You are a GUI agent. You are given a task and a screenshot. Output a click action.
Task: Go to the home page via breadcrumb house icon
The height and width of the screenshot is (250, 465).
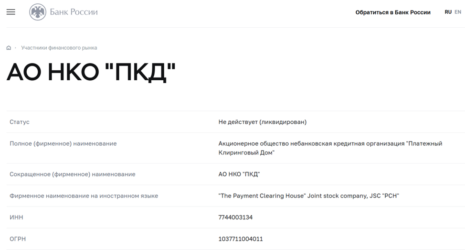(9, 48)
